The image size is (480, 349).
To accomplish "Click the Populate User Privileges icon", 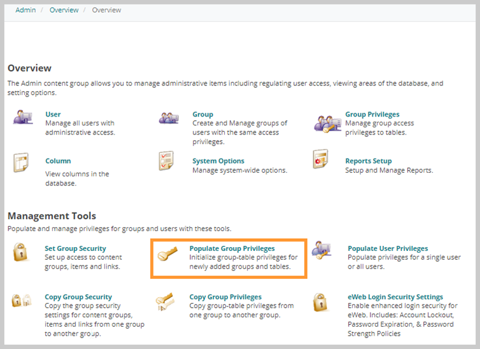I will point(321,250).
